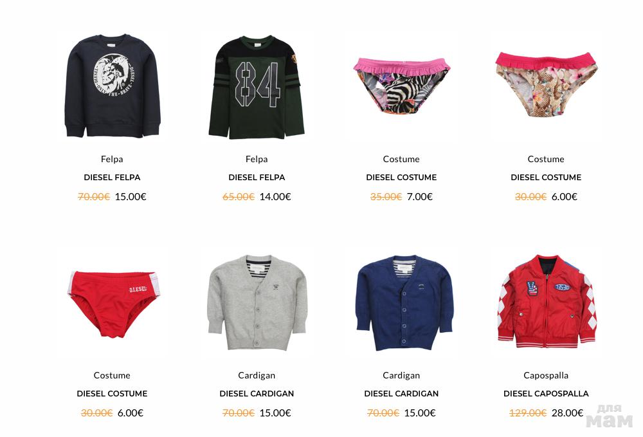Click DIESEL FELPA title priced 15.00€
The height and width of the screenshot is (437, 643).
112,177
